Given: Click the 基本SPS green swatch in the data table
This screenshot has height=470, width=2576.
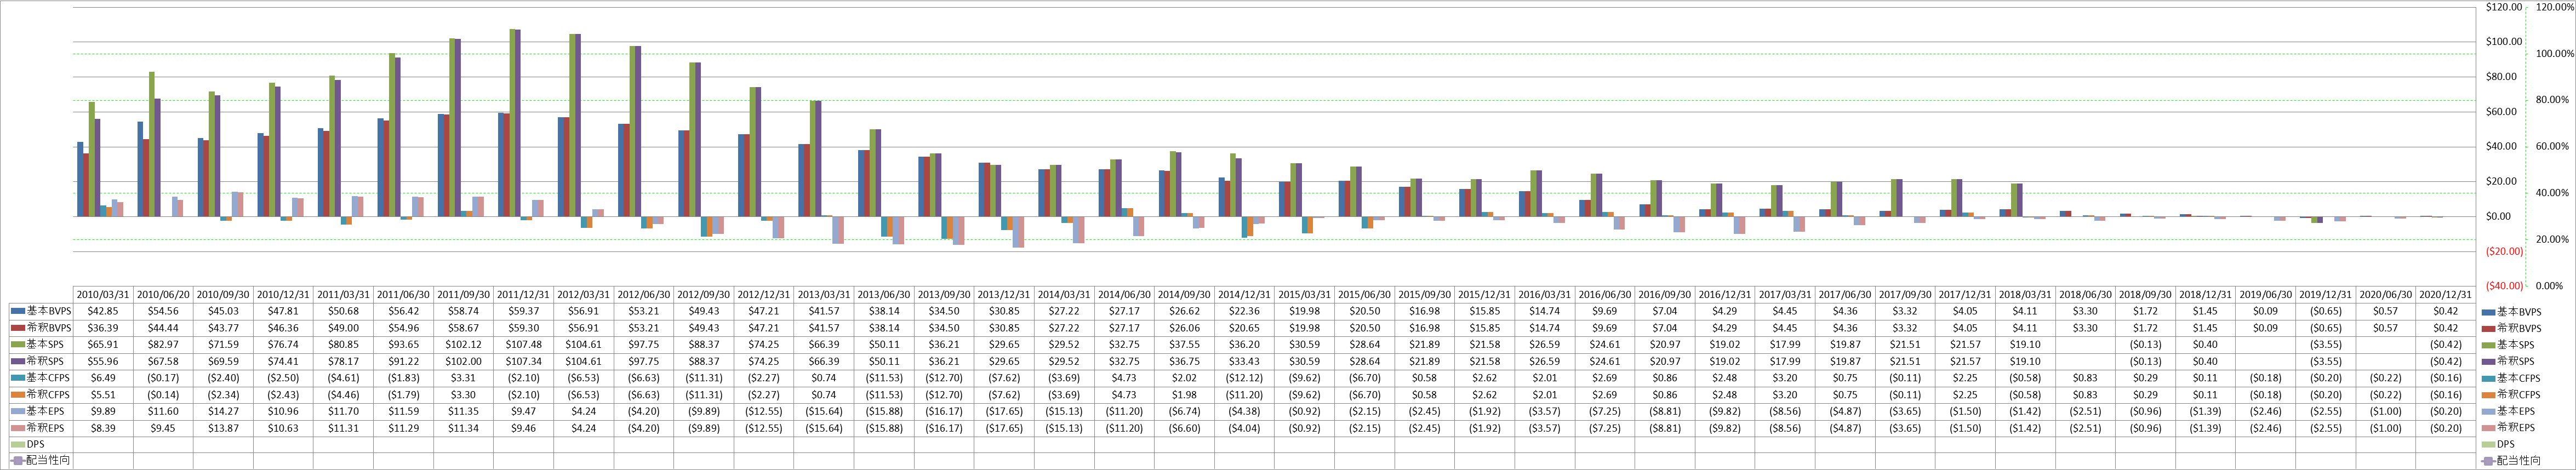Looking at the screenshot, I should click(x=18, y=344).
